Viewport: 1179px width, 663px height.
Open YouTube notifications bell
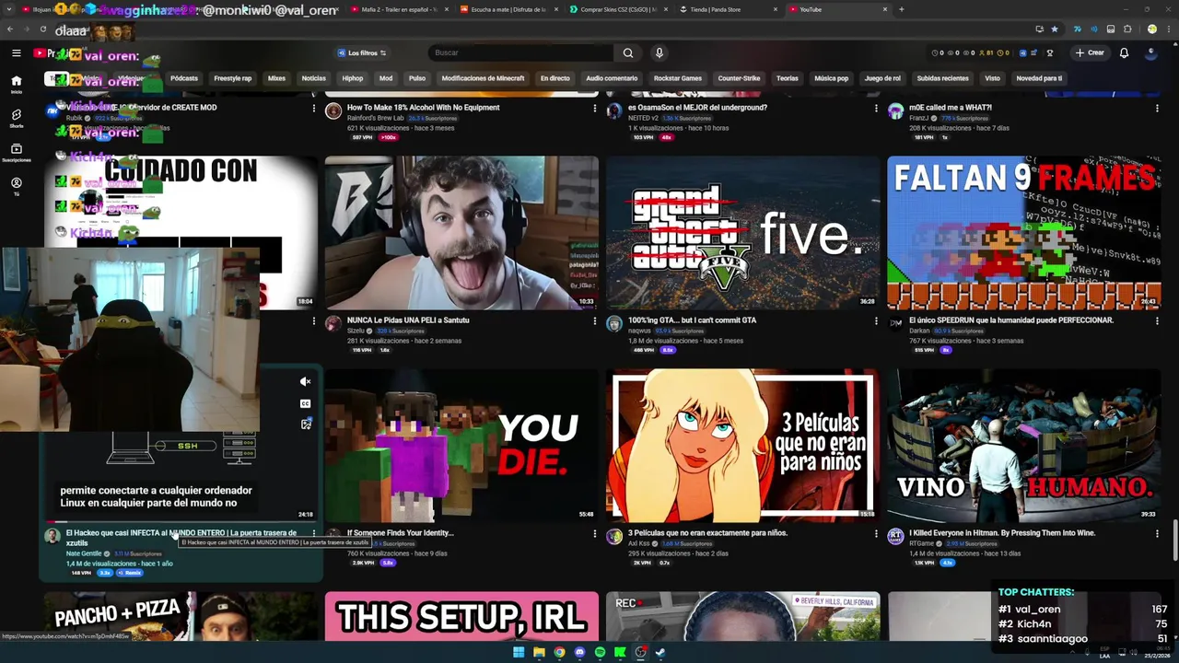coord(1124,52)
